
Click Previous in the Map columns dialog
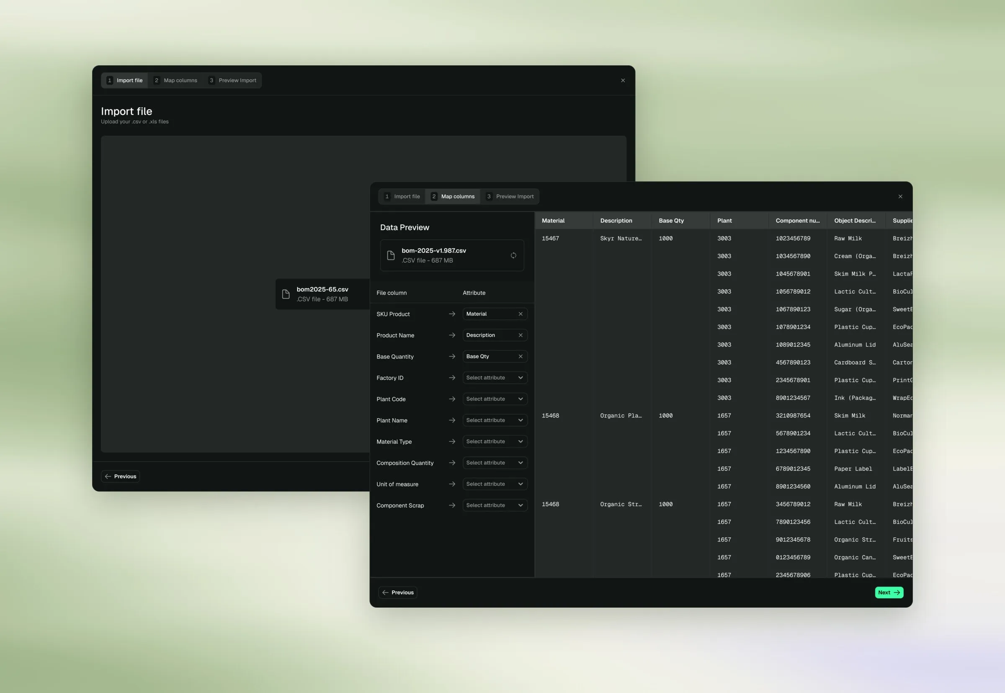click(x=398, y=593)
